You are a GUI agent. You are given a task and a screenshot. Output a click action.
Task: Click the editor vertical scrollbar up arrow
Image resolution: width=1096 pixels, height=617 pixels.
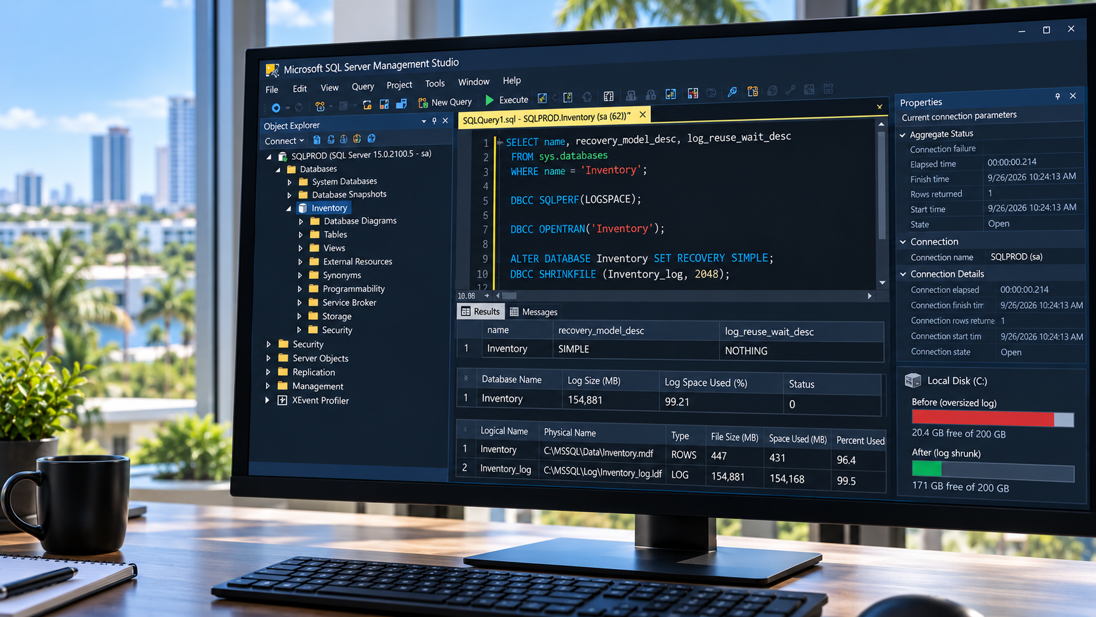click(881, 123)
